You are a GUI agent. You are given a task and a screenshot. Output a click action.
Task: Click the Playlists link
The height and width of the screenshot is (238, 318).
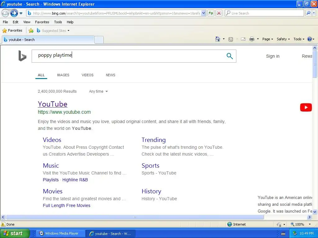coord(51,180)
